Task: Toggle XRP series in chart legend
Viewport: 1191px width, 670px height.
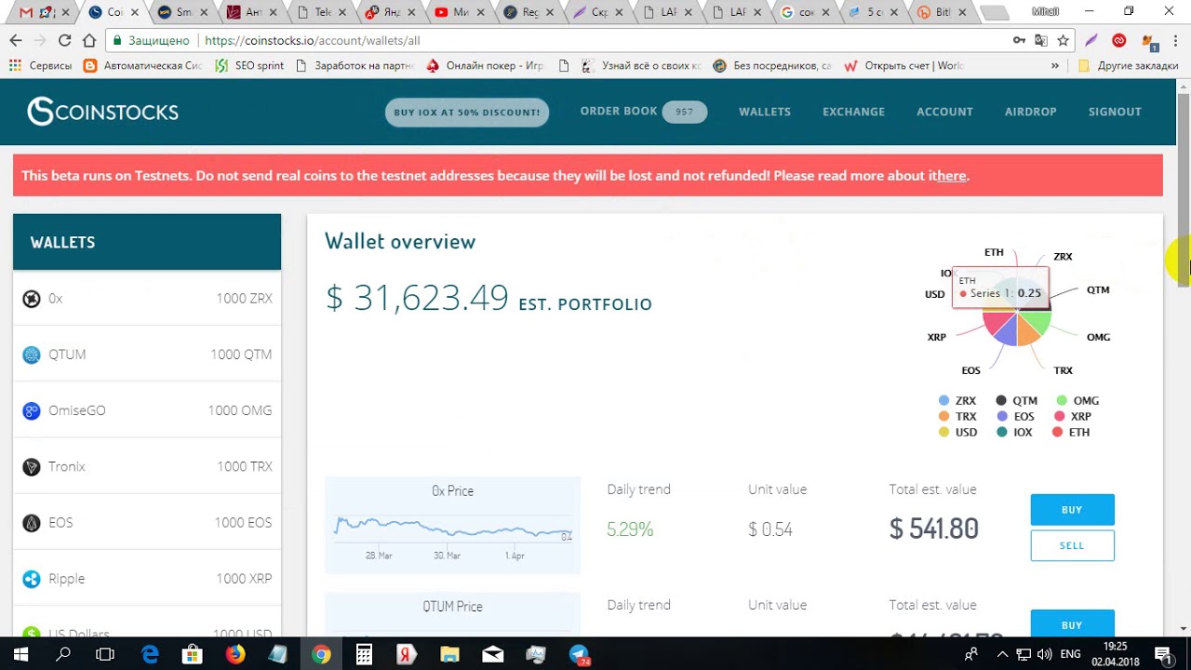Action: [x=1073, y=417]
